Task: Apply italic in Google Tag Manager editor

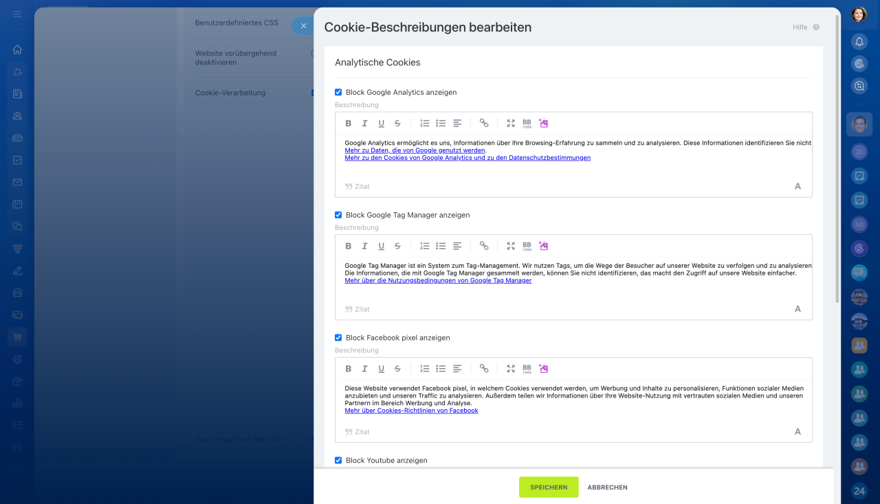Action: [364, 246]
